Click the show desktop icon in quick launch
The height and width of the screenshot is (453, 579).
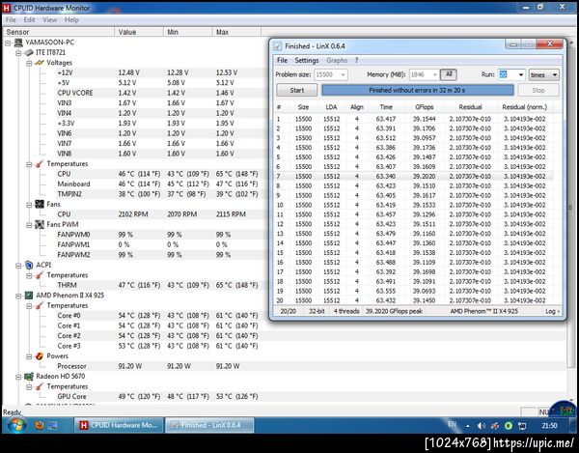click(x=52, y=426)
